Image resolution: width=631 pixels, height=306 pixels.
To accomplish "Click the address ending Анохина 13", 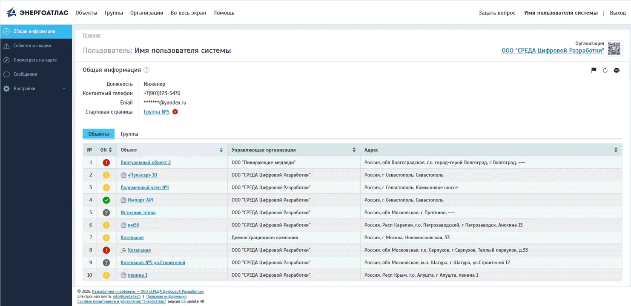I will pos(443,225).
